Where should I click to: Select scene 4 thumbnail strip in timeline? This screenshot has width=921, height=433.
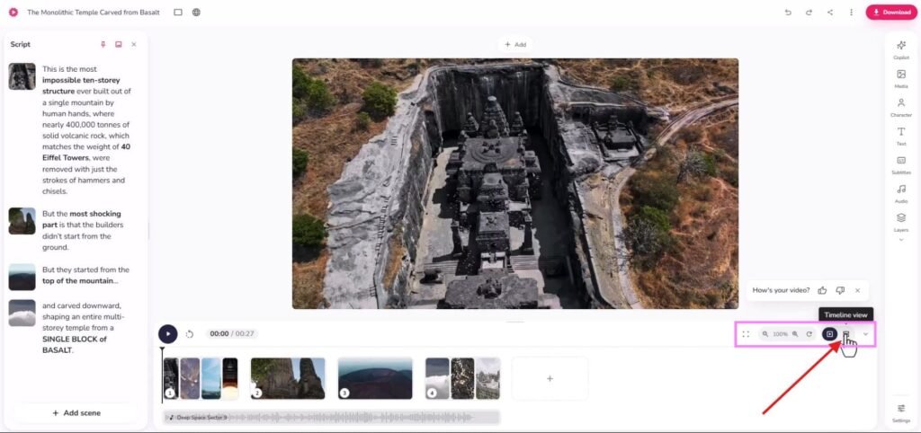coord(462,378)
